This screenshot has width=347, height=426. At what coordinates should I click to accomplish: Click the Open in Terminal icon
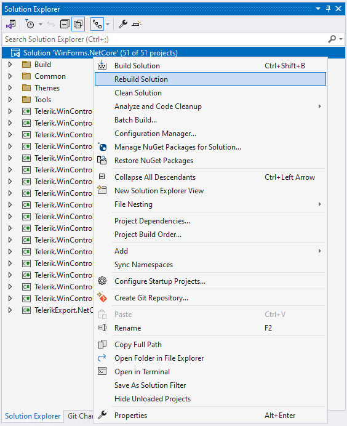click(102, 371)
